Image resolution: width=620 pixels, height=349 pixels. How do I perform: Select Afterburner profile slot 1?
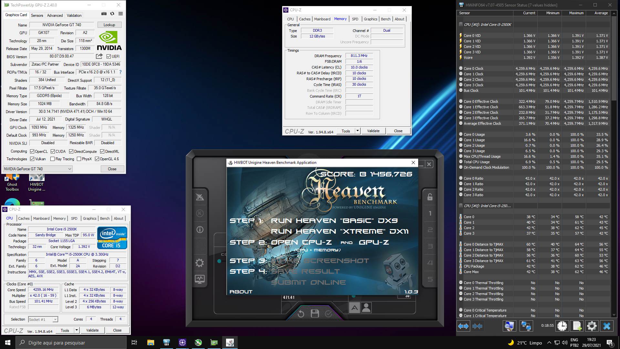tap(430, 213)
